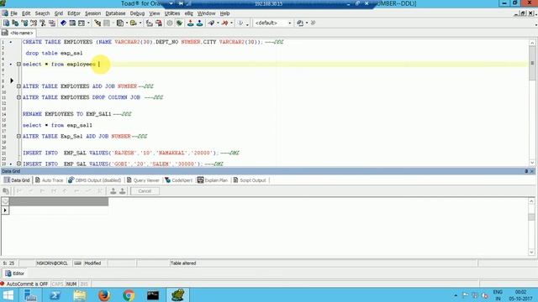The height and width of the screenshot is (302, 538).
Task: Collapse fold at ALTER TABLE EMPLOYEES DROP COLUMN
Action: tap(18, 97)
